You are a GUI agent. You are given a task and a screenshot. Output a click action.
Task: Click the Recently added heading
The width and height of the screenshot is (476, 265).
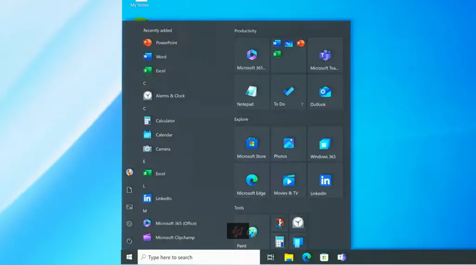[x=158, y=30]
